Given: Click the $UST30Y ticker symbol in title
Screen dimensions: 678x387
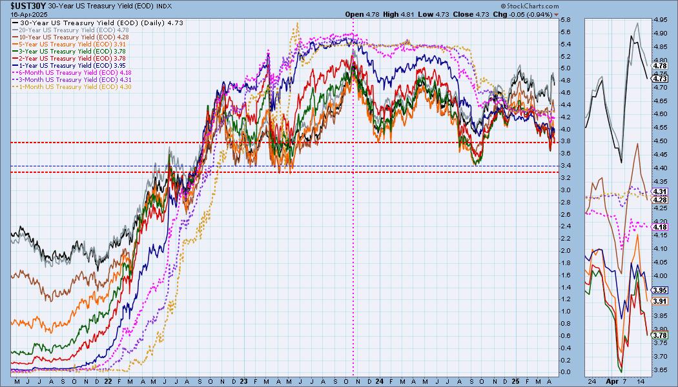Looking at the screenshot, I should point(28,6).
